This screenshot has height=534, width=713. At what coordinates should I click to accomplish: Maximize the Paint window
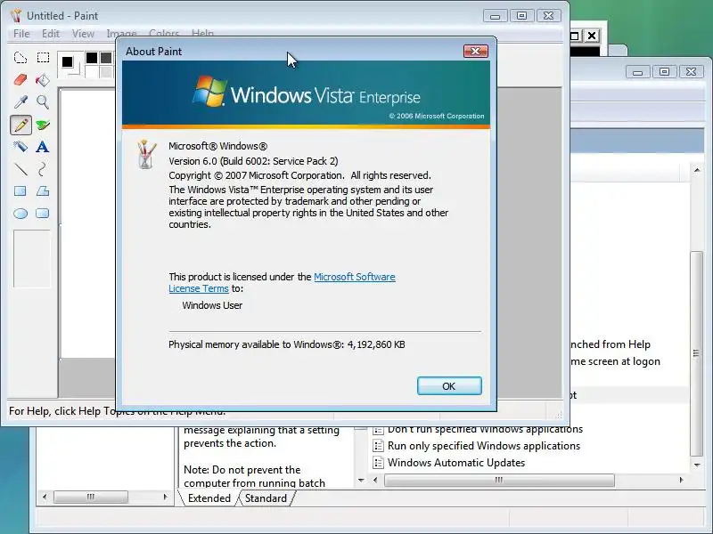(x=521, y=16)
